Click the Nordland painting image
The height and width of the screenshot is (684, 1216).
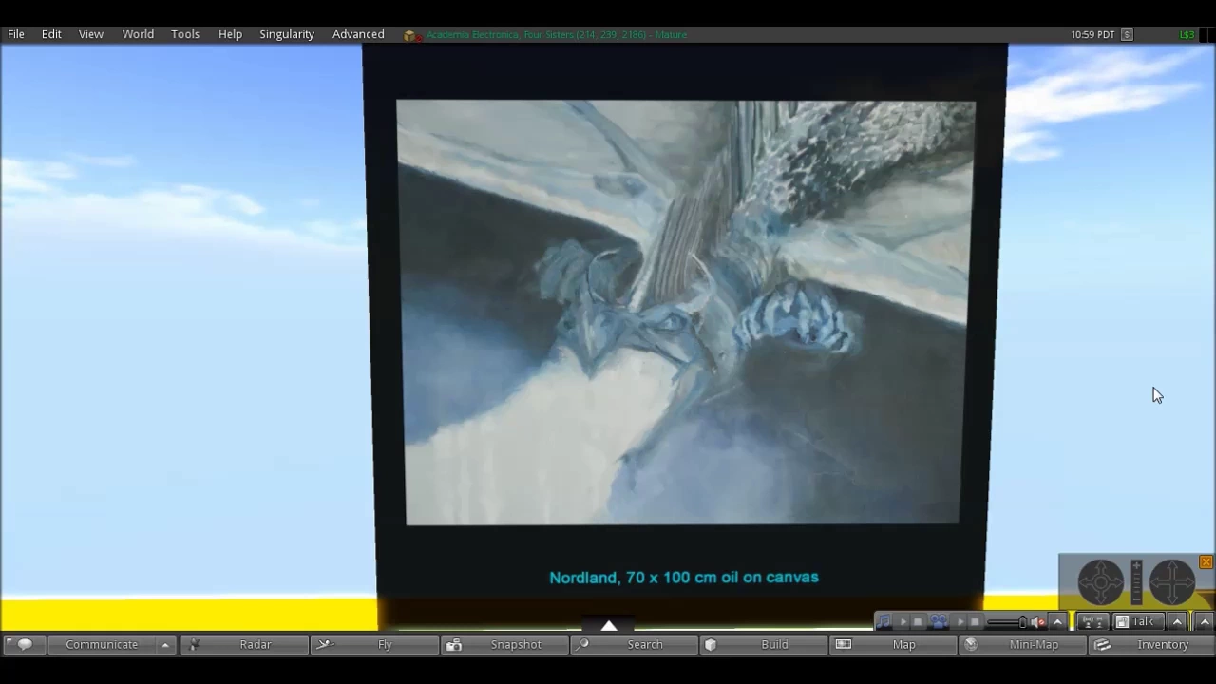tap(684, 312)
